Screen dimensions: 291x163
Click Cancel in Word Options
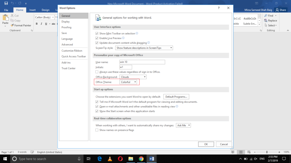224,144
